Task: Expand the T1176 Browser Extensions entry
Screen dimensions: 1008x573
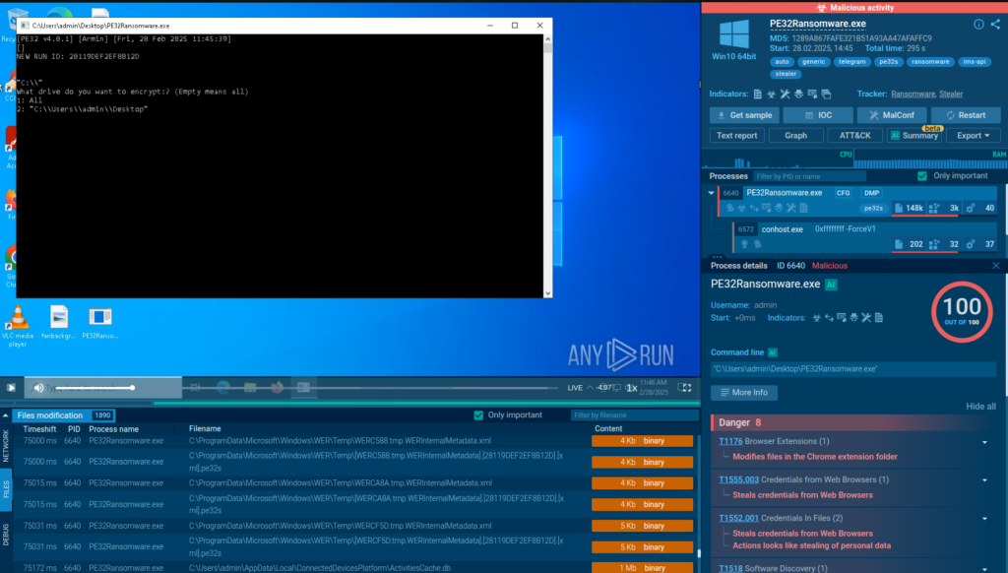Action: [x=984, y=442]
